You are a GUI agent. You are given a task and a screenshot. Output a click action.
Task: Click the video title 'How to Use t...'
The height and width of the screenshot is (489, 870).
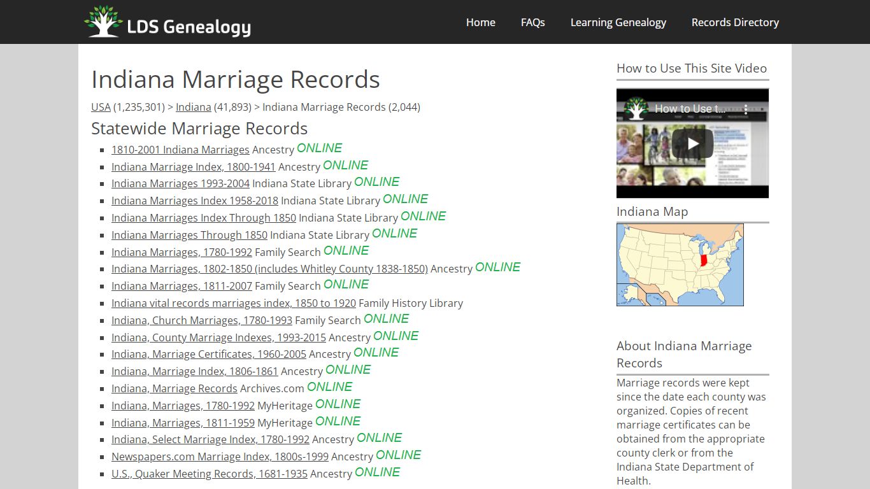click(689, 109)
